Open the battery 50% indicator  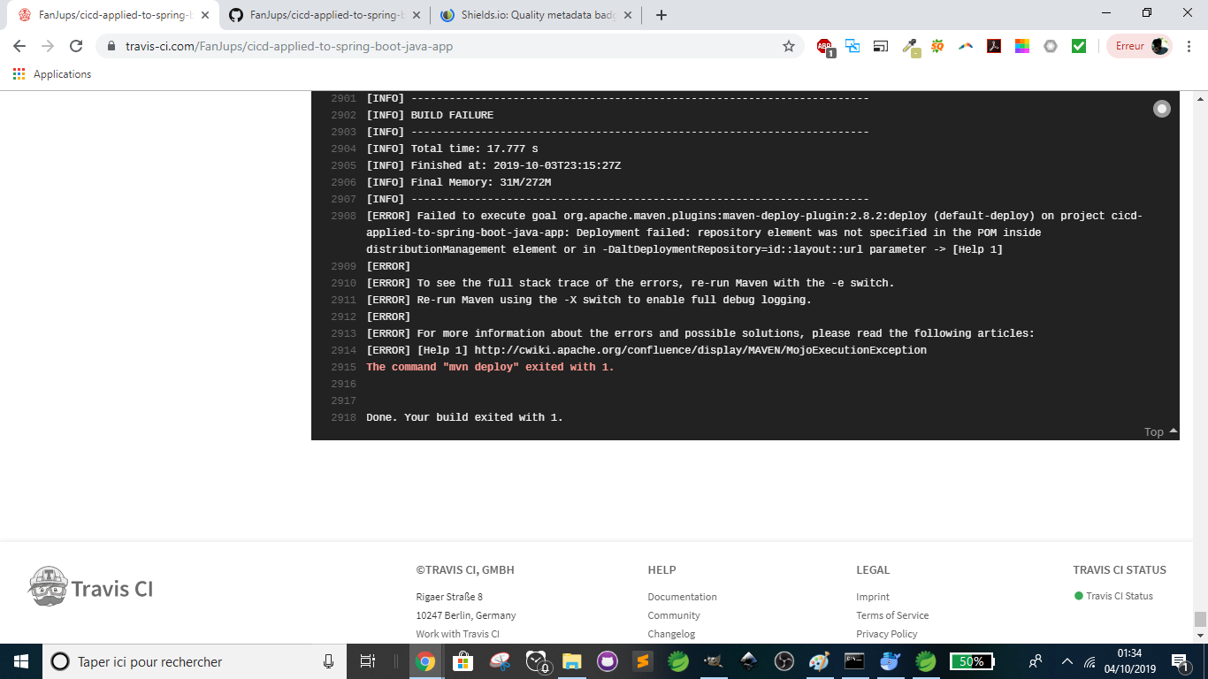pos(971,661)
